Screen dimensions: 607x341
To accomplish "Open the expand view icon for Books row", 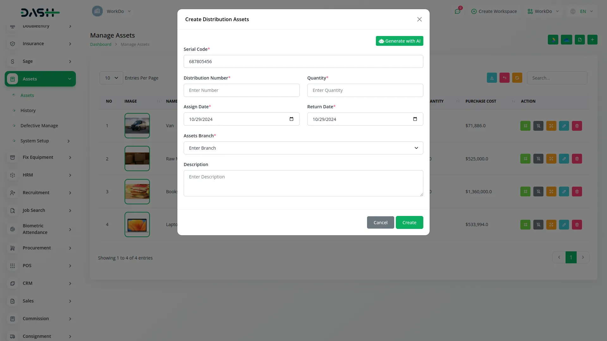I will [x=551, y=191].
